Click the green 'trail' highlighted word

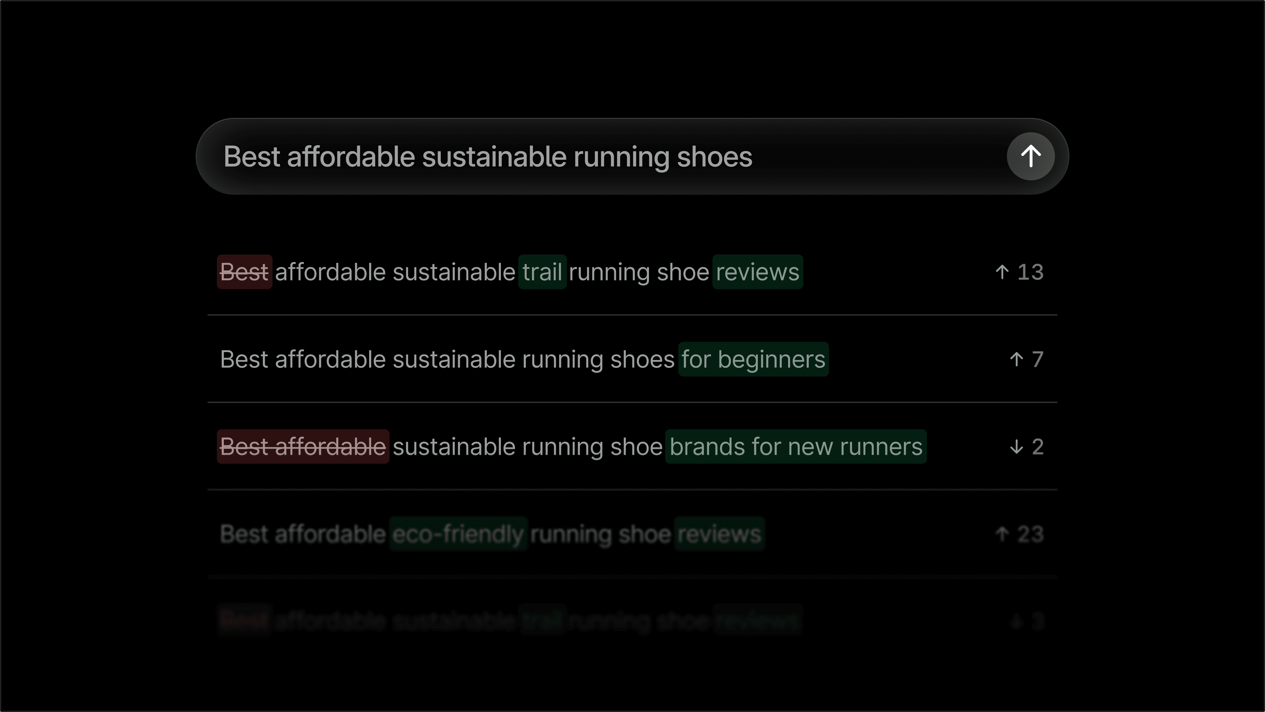pyautogui.click(x=542, y=272)
